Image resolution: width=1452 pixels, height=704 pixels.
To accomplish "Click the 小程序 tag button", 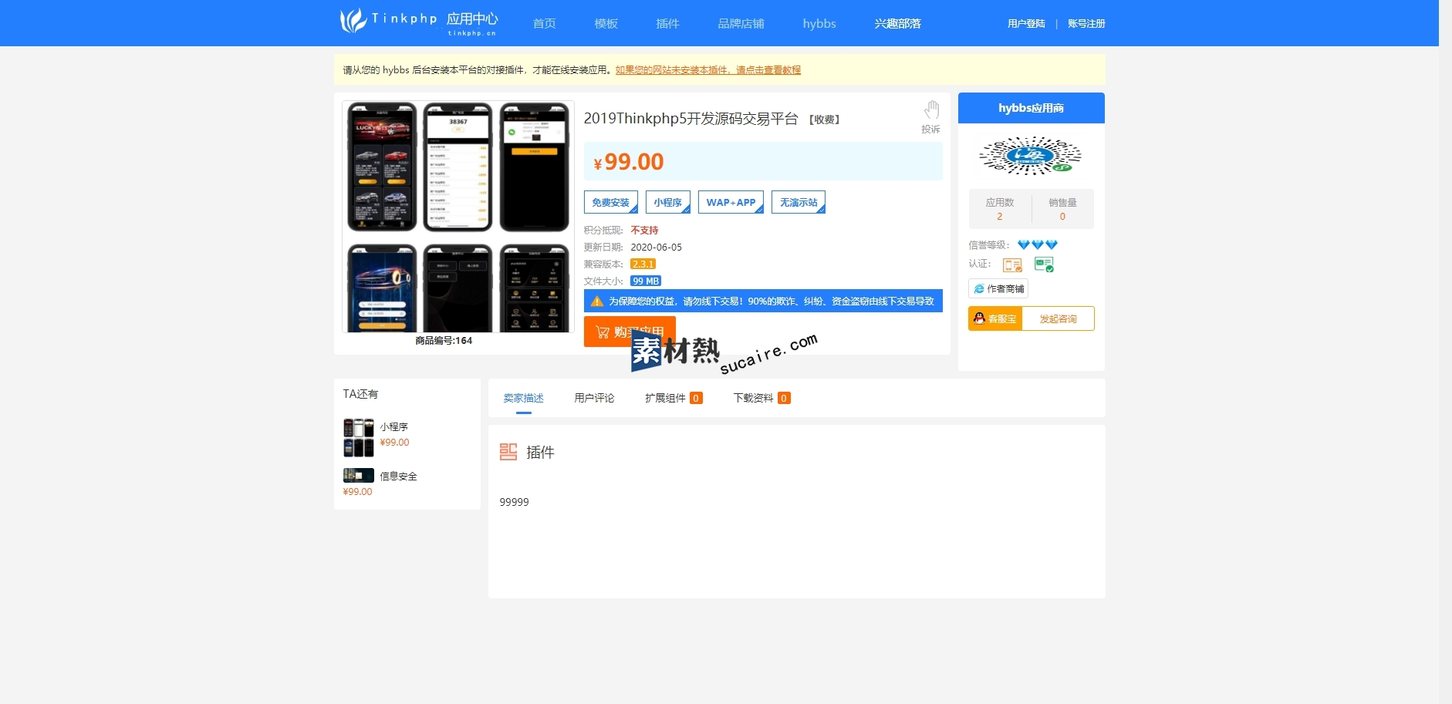I will pos(668,202).
